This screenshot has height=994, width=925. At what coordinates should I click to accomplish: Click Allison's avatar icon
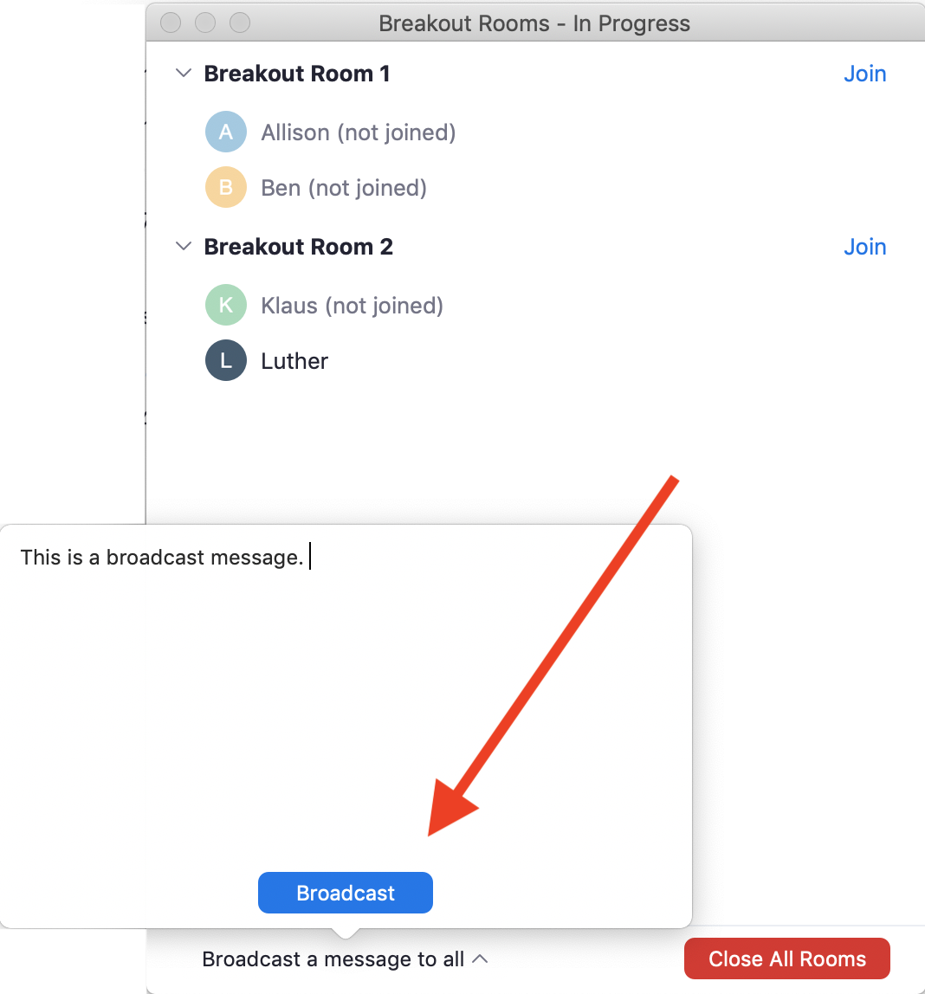pos(225,132)
